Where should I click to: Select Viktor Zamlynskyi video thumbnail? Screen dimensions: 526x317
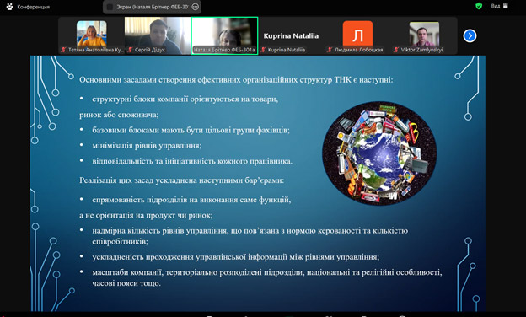[x=424, y=35]
